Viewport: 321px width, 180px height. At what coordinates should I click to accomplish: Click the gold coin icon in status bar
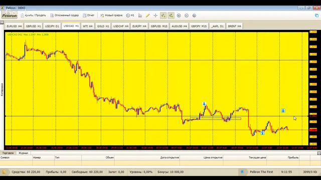pos(4,172)
